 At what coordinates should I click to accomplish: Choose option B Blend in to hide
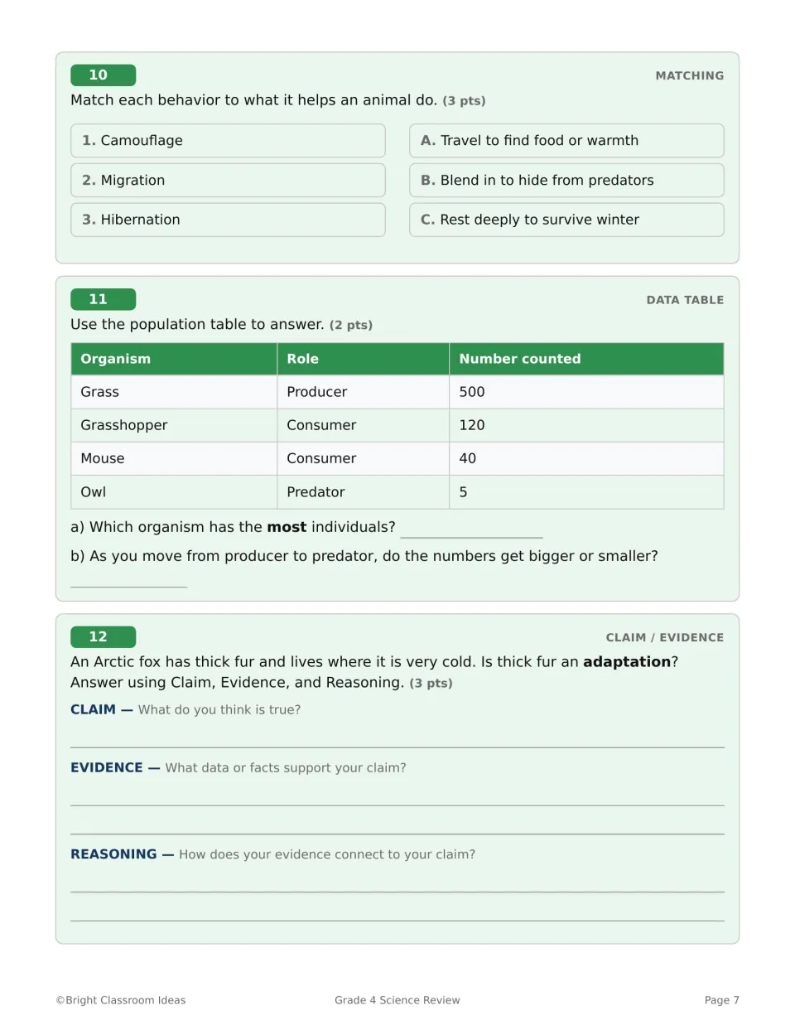pyautogui.click(x=566, y=181)
